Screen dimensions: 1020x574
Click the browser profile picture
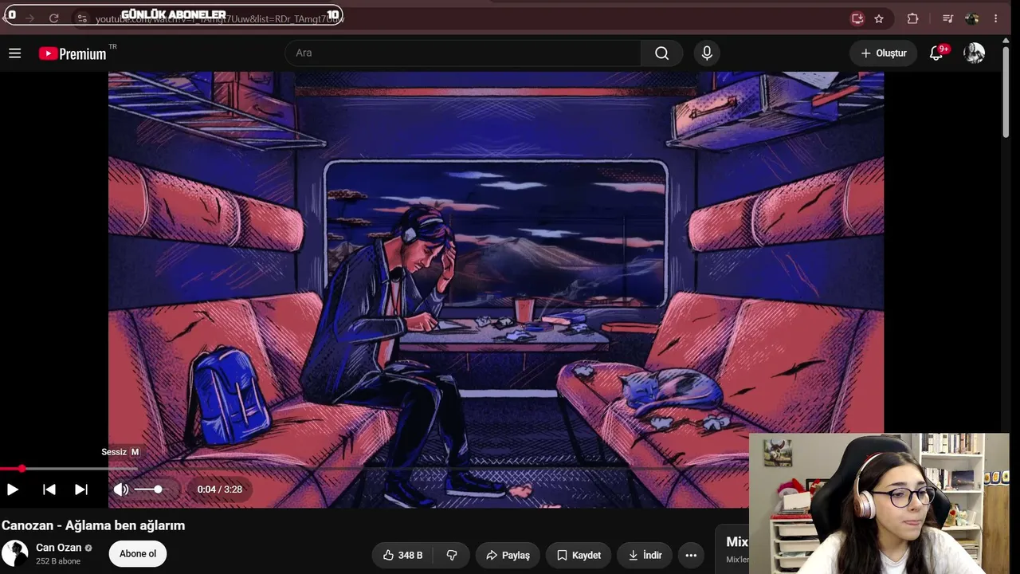971,18
